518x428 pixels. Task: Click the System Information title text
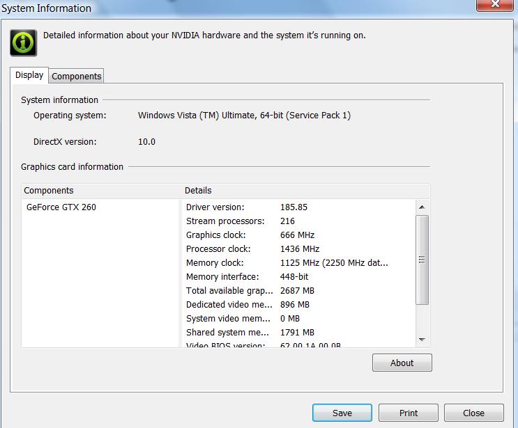tap(46, 8)
